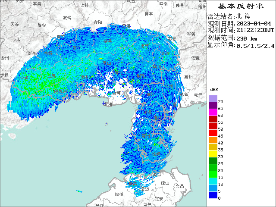Image resolution: width=276 pixels, height=207 pixels.
Task: Click the 上林 city label
Action: click(85, 5)
